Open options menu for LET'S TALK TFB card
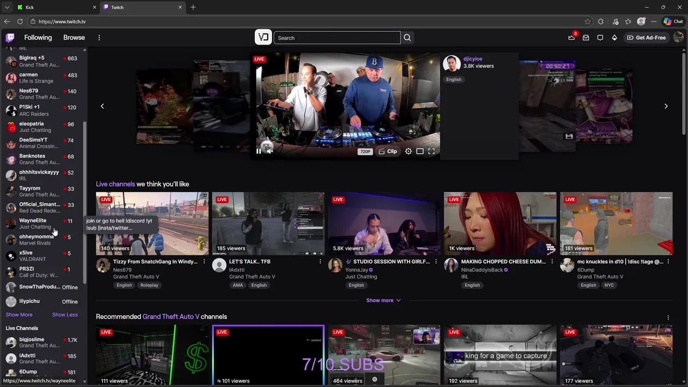 coord(320,262)
